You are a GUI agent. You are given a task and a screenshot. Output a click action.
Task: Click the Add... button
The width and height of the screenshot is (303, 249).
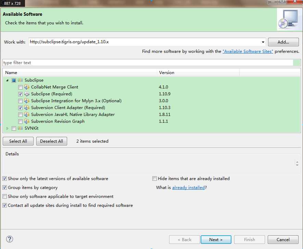tap(283, 42)
